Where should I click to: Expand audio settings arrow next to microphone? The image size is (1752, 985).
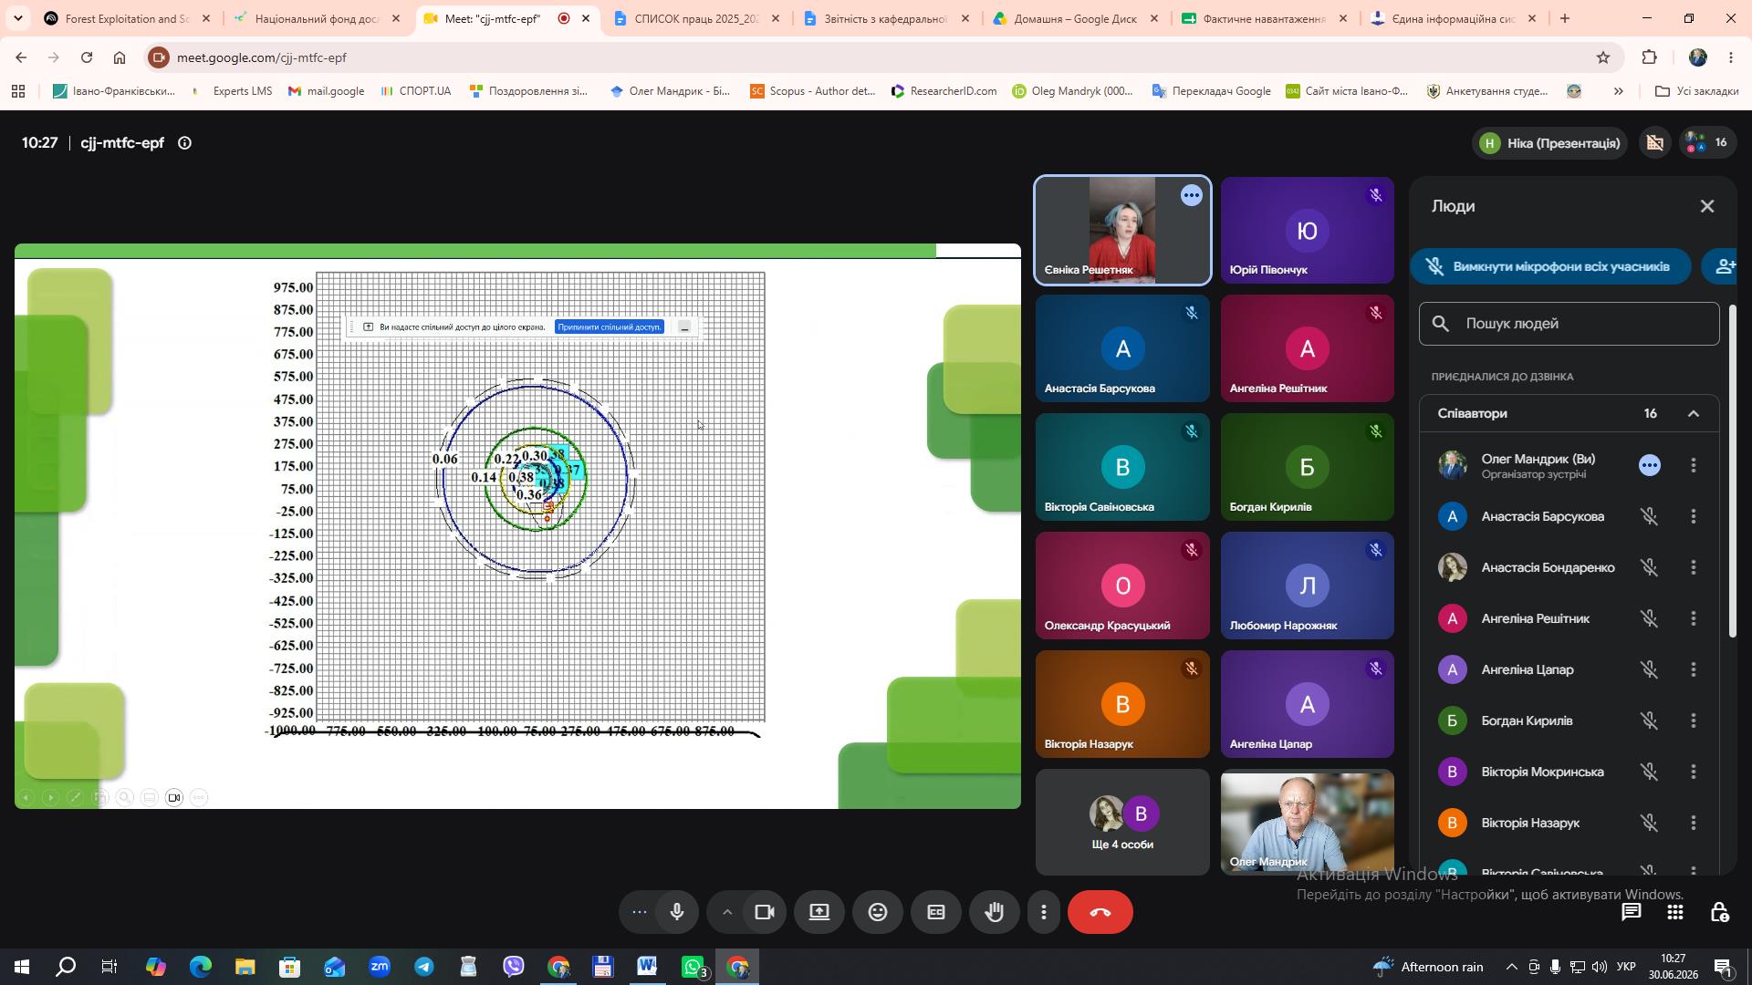[x=726, y=912]
